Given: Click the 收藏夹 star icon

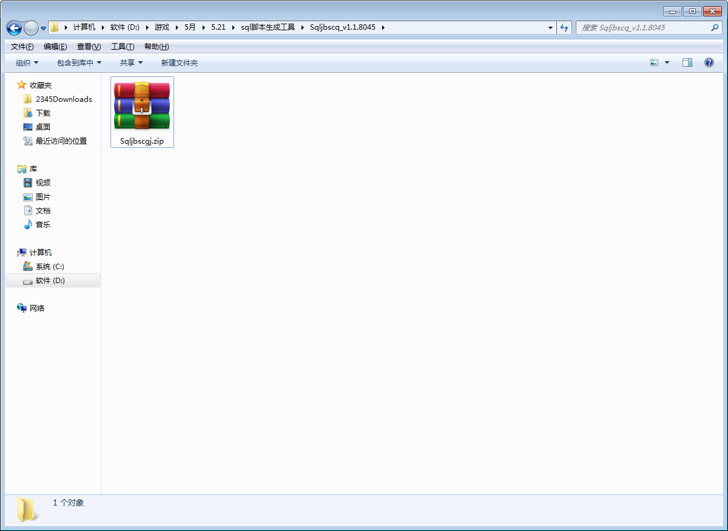Looking at the screenshot, I should pyautogui.click(x=22, y=85).
